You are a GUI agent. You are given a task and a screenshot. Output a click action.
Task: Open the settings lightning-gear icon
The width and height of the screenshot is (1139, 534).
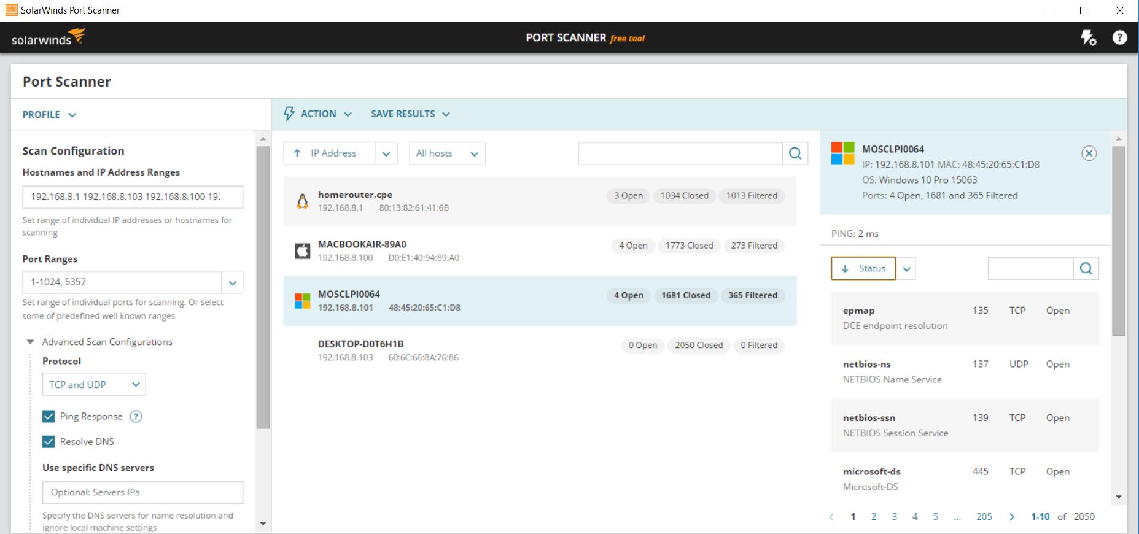(1088, 38)
